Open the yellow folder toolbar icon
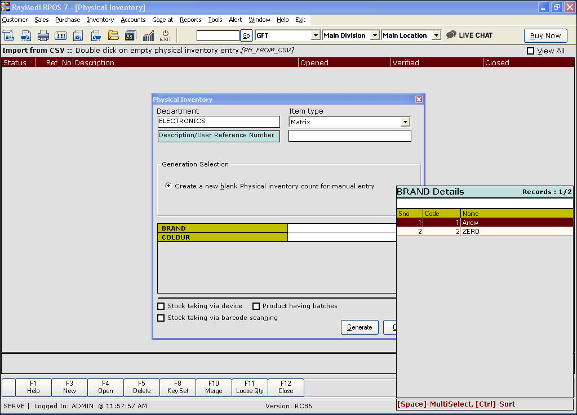Viewport: 577px width, 415px height. click(x=113, y=35)
